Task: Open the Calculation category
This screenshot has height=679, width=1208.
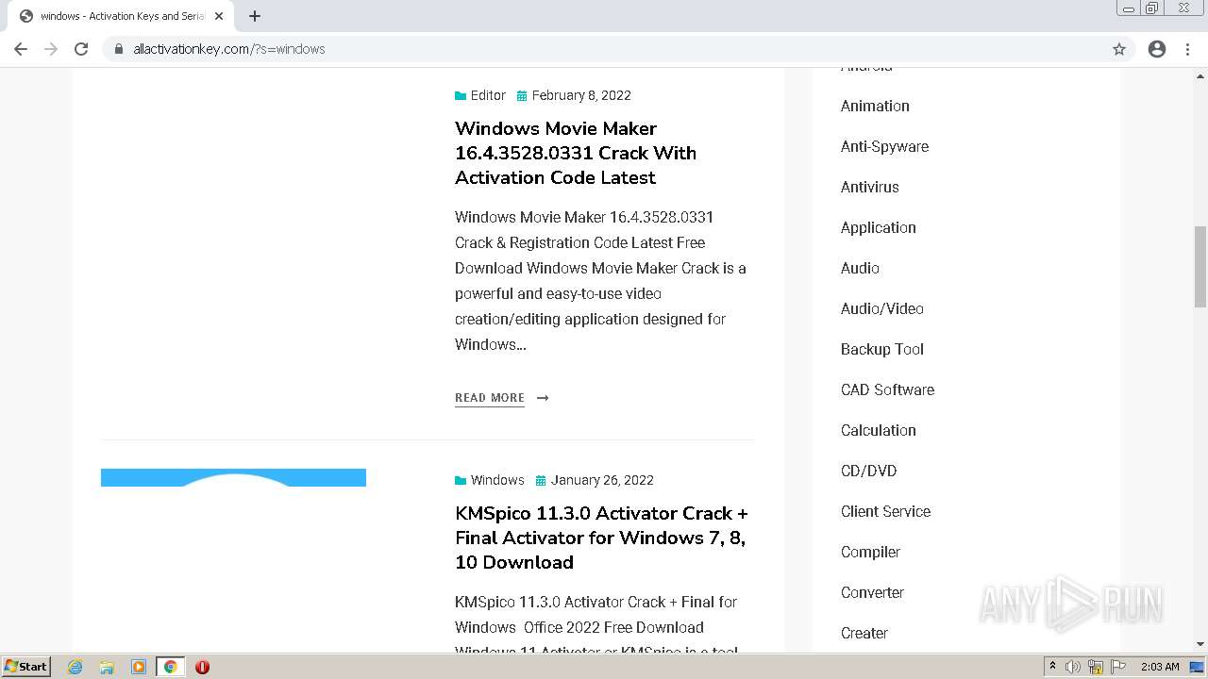Action: click(878, 430)
